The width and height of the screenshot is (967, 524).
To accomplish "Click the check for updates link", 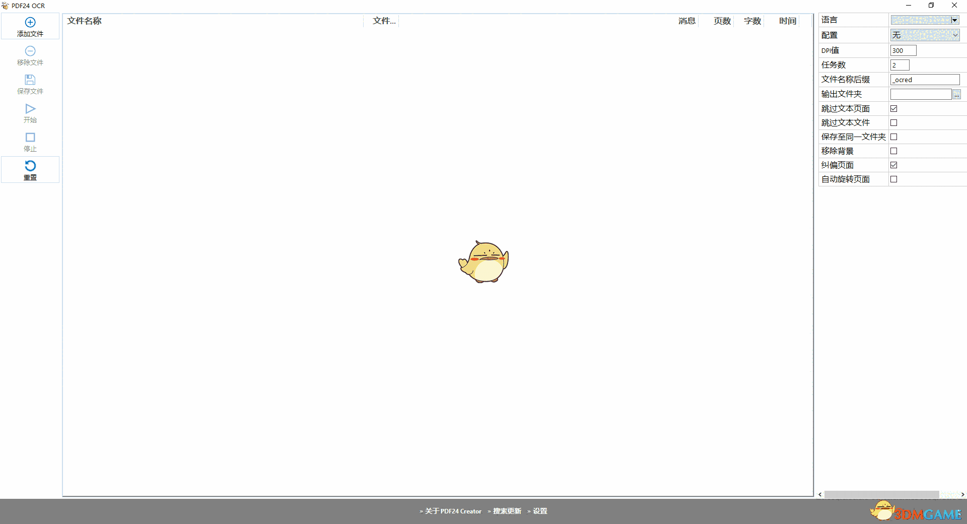I will [507, 511].
